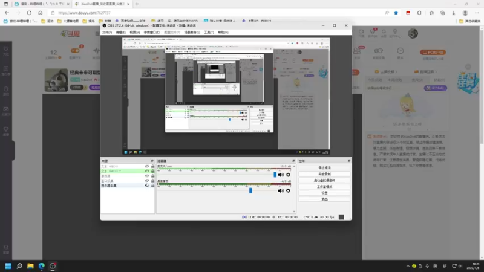Toggle visibility of first 文本 (GDI+) source
Viewport: 484px width, 272px height.
(147, 166)
